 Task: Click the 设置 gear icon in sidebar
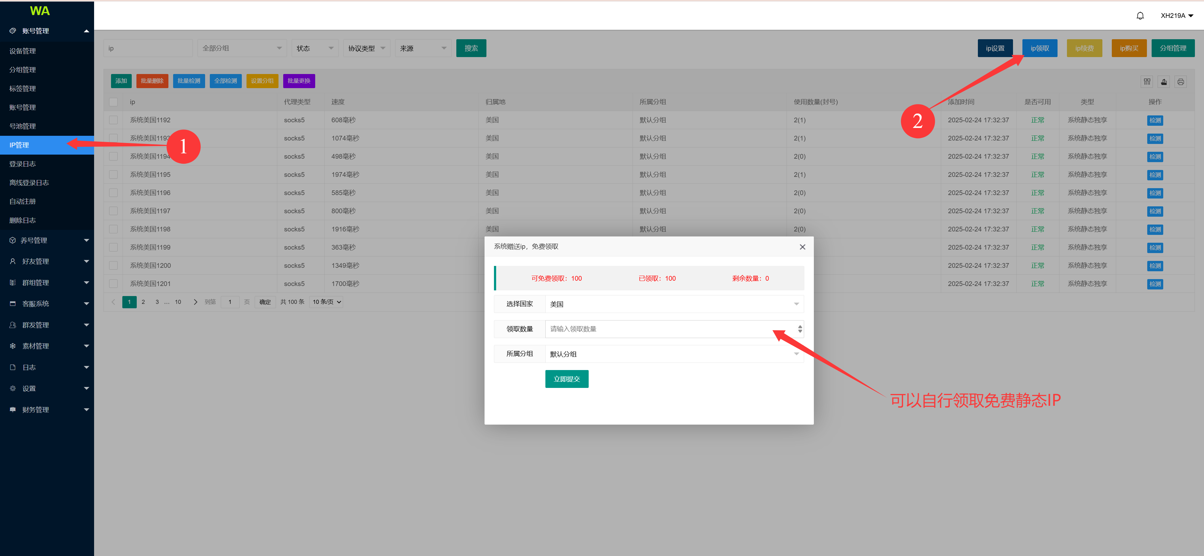(13, 388)
